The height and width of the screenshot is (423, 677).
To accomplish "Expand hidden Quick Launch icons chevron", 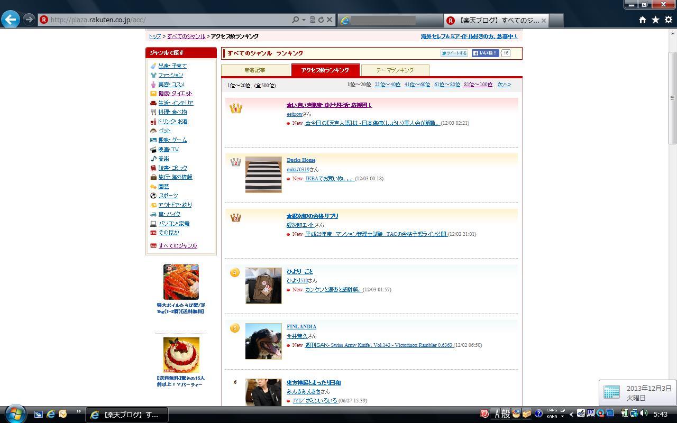I will (79, 411).
